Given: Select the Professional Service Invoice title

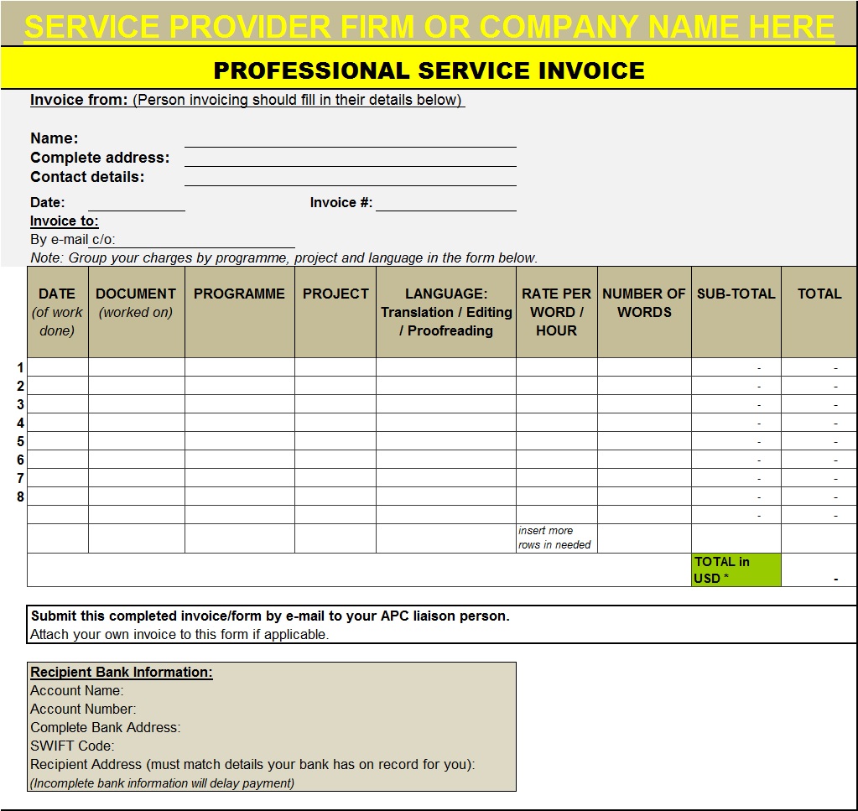Looking at the screenshot, I should tap(429, 70).
